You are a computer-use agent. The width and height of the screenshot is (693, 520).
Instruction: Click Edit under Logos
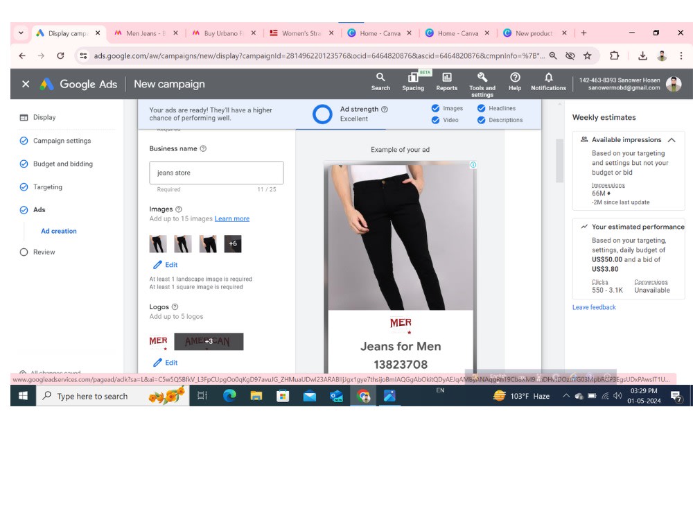166,363
